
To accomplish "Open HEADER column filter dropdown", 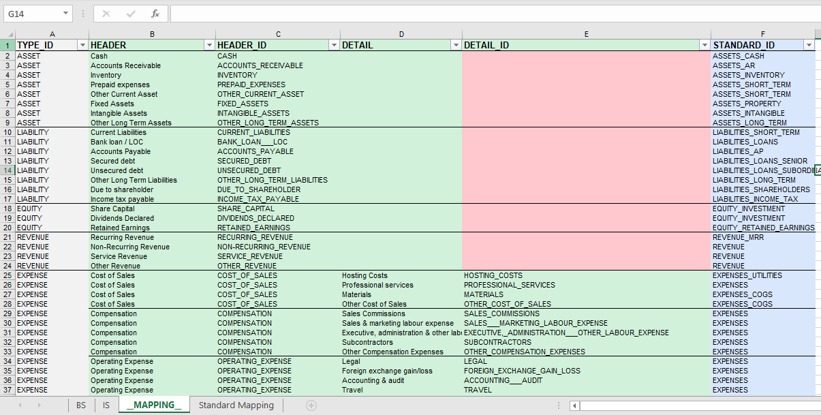I will (x=209, y=45).
